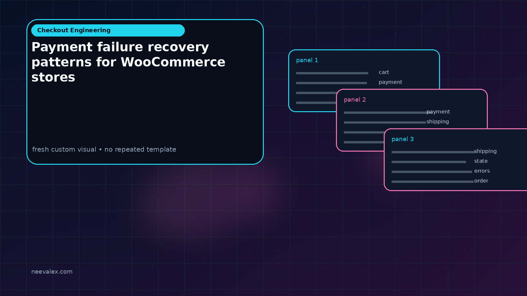Click the "errors" label in panel 3
This screenshot has width=527, height=296.
point(482,171)
